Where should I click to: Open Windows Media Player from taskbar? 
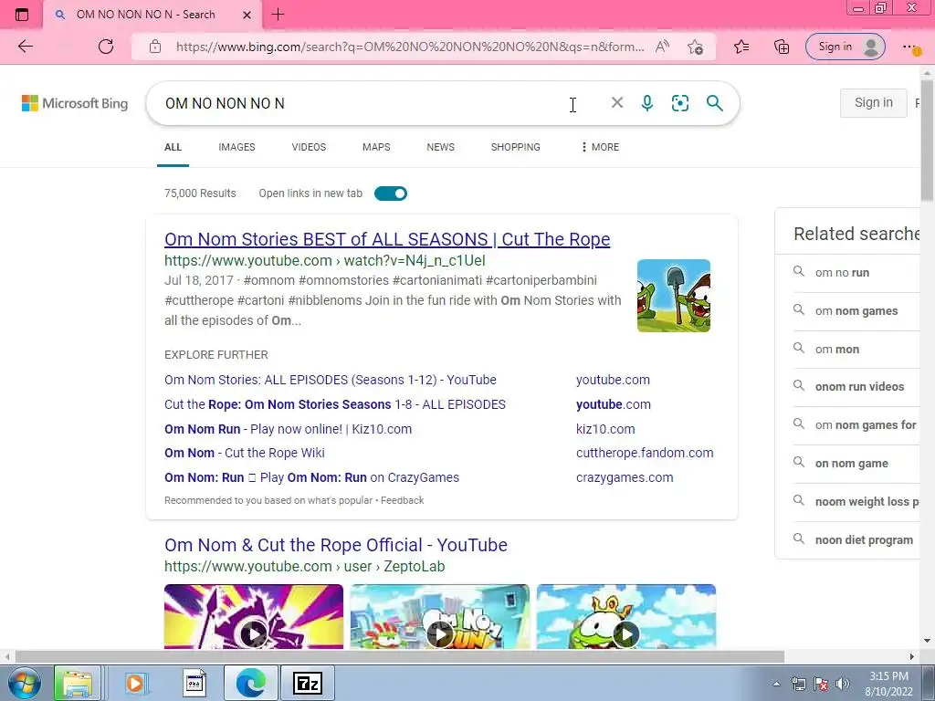coord(135,683)
